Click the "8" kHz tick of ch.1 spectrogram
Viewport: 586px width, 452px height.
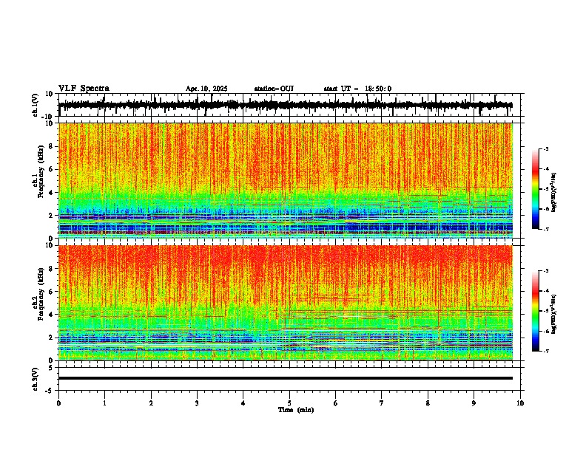coord(52,146)
